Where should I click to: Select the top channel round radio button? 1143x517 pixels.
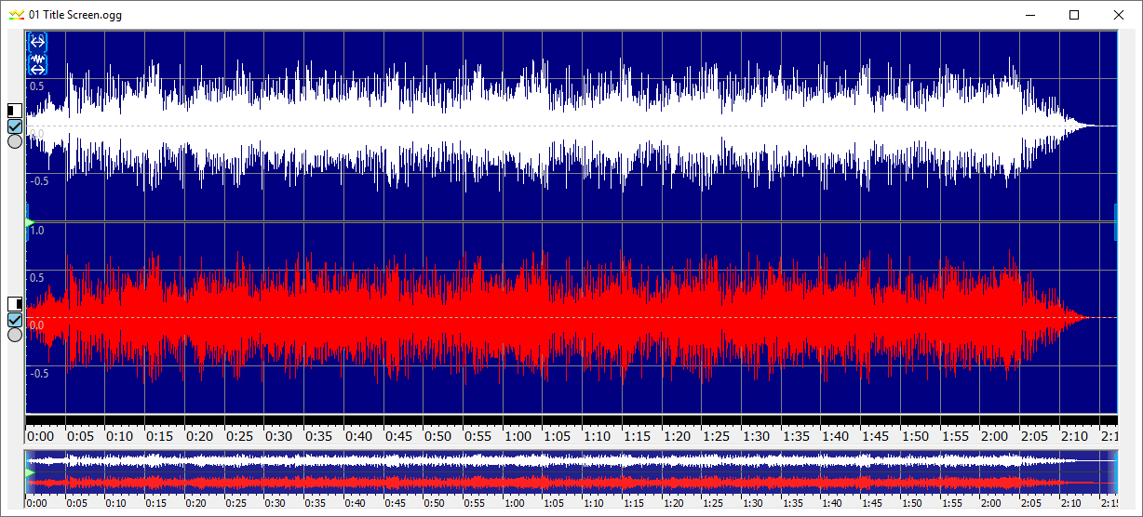click(x=14, y=142)
